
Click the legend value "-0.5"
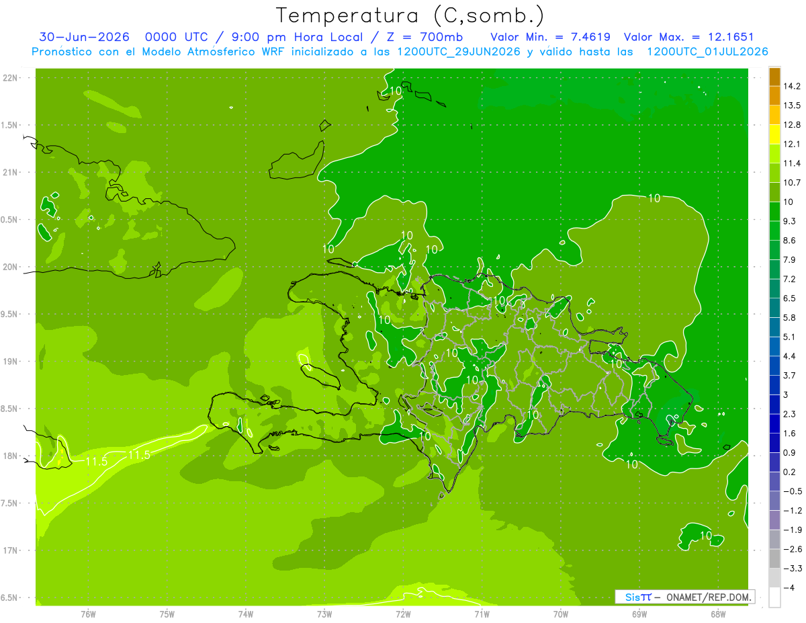tap(793, 491)
